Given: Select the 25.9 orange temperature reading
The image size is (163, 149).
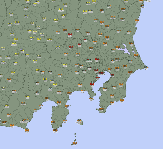Looking at the screenshot, I should click(x=59, y=91).
